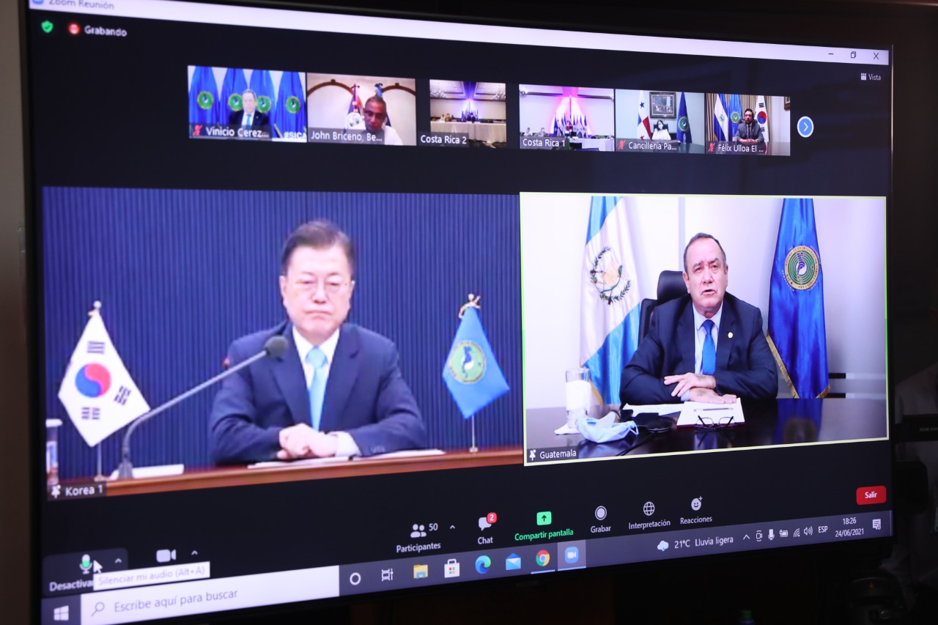
Task: Mute audio with the microphone icon
Action: pos(86,564)
